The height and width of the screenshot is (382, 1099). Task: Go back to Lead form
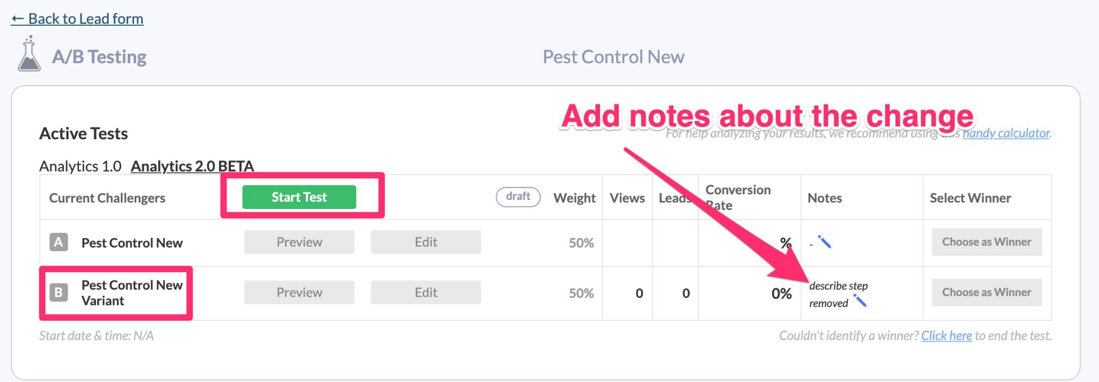tap(77, 19)
